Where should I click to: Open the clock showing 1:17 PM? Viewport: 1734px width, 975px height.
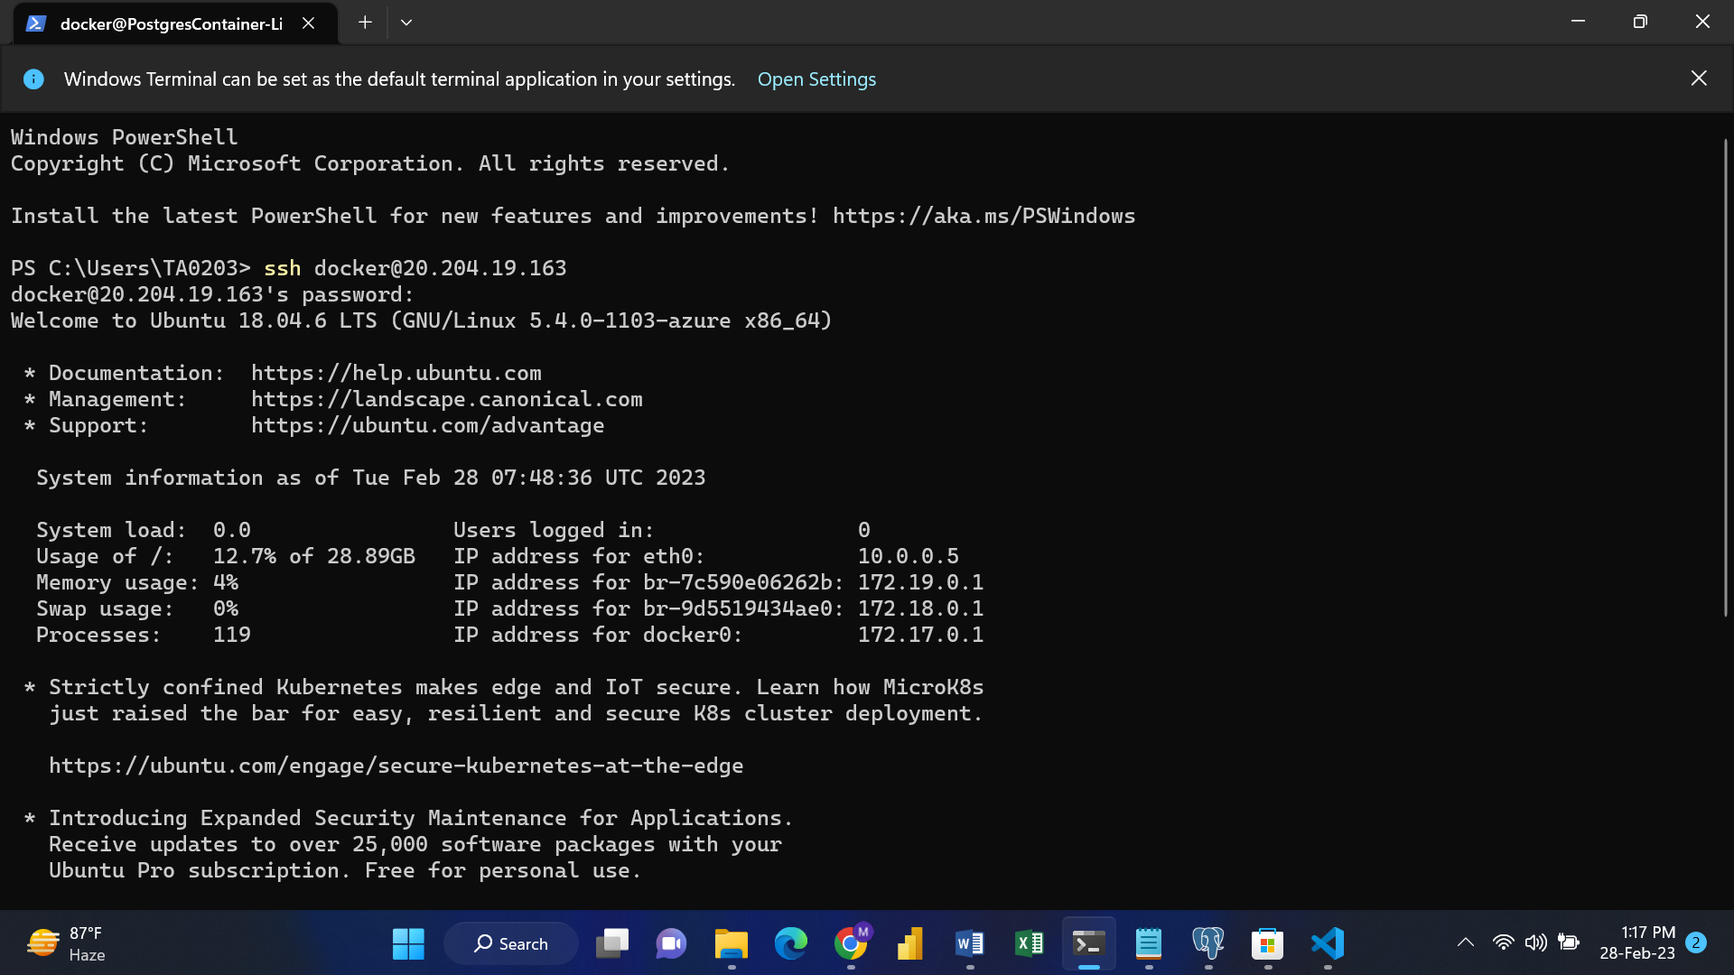click(1636, 942)
